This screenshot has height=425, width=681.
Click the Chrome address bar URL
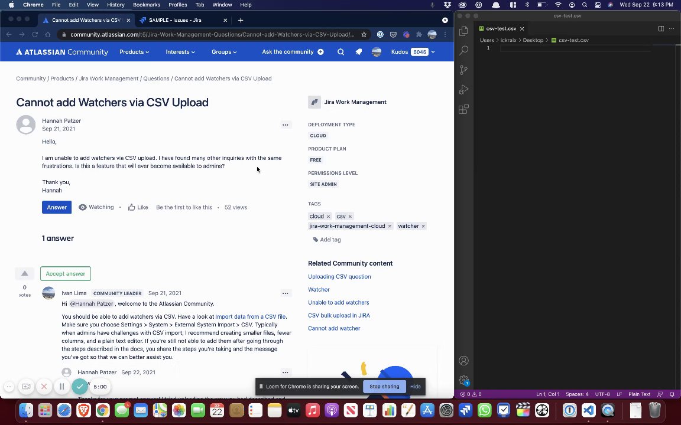[212, 35]
